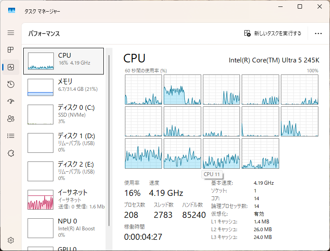This screenshot has height=251, width=330.
Task: Click the first CPU core graph in the top row
Action: click(x=143, y=90)
